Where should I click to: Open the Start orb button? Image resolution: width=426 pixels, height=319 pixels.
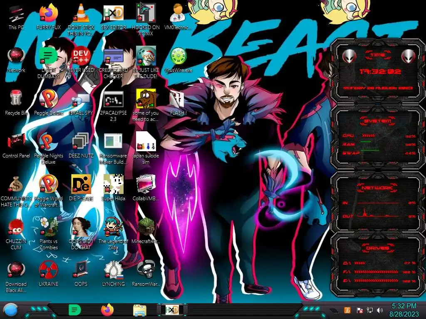pyautogui.click(x=11, y=310)
